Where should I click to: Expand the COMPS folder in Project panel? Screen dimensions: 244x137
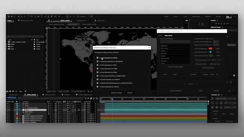pyautogui.click(x=7, y=44)
